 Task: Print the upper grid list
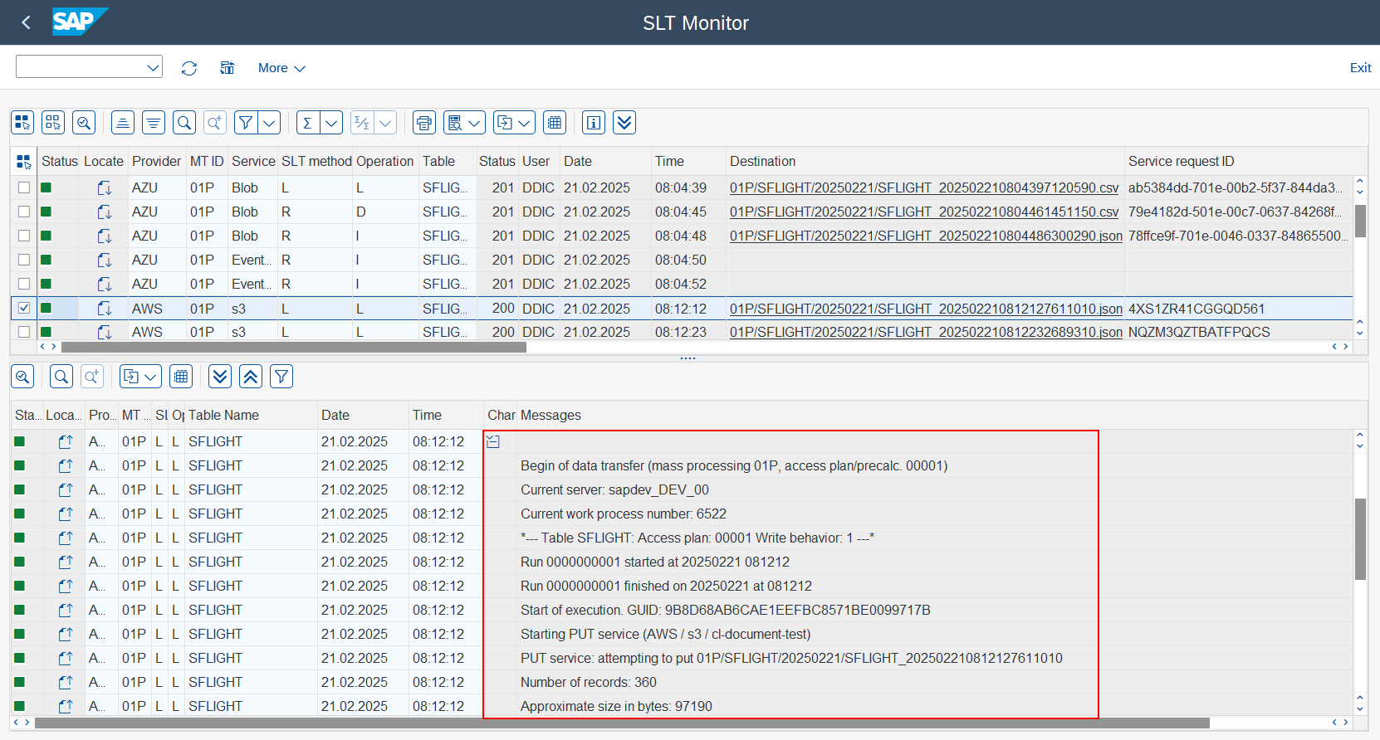(x=424, y=123)
